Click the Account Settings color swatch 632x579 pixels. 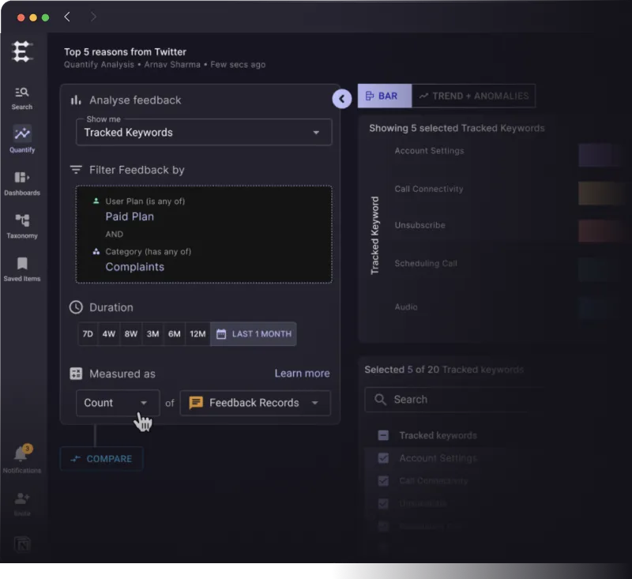pos(602,155)
